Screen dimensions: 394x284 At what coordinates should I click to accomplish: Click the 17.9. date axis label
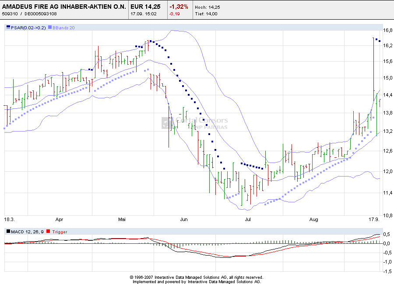point(374,219)
